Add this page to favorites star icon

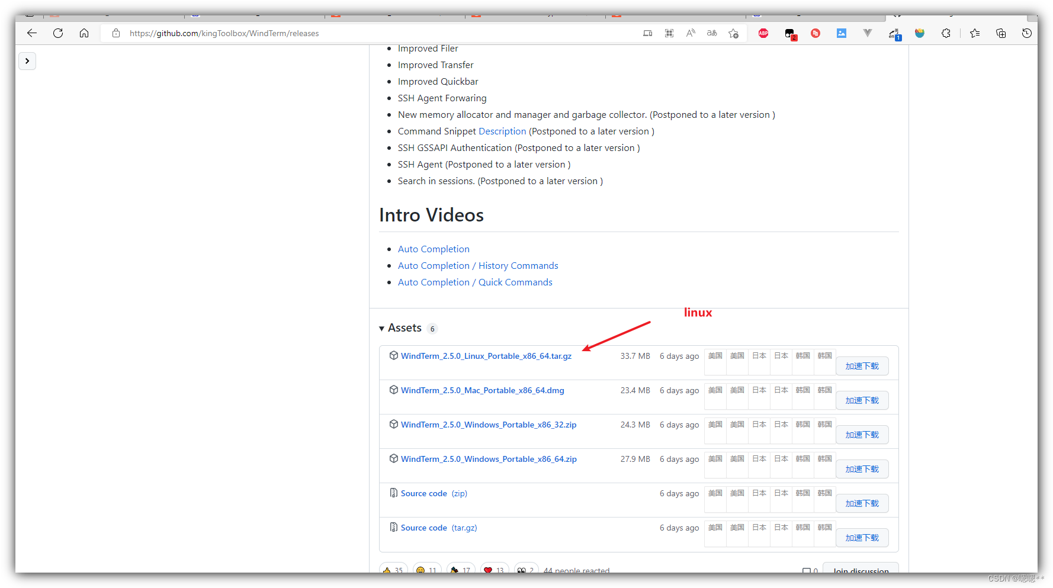pos(734,33)
